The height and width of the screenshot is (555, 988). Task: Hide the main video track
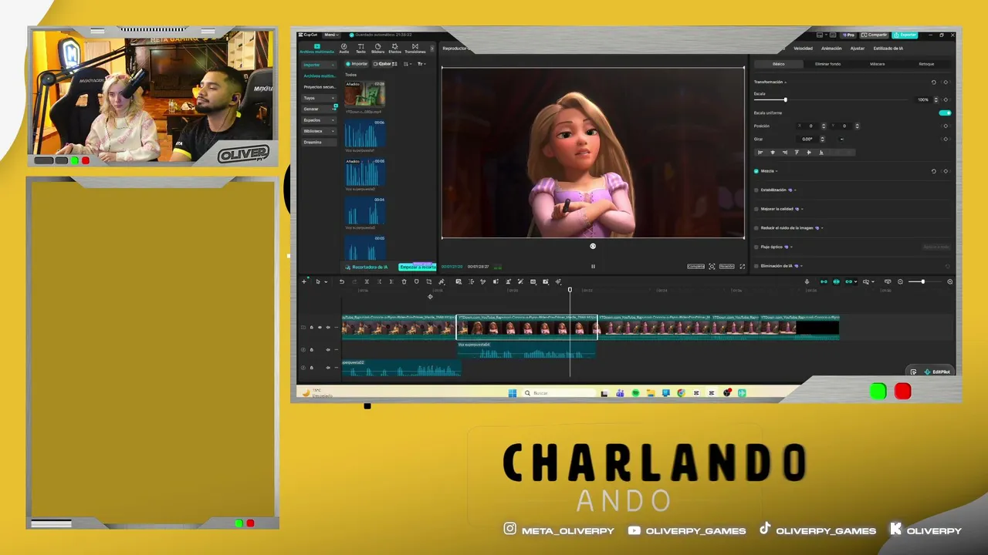click(320, 328)
